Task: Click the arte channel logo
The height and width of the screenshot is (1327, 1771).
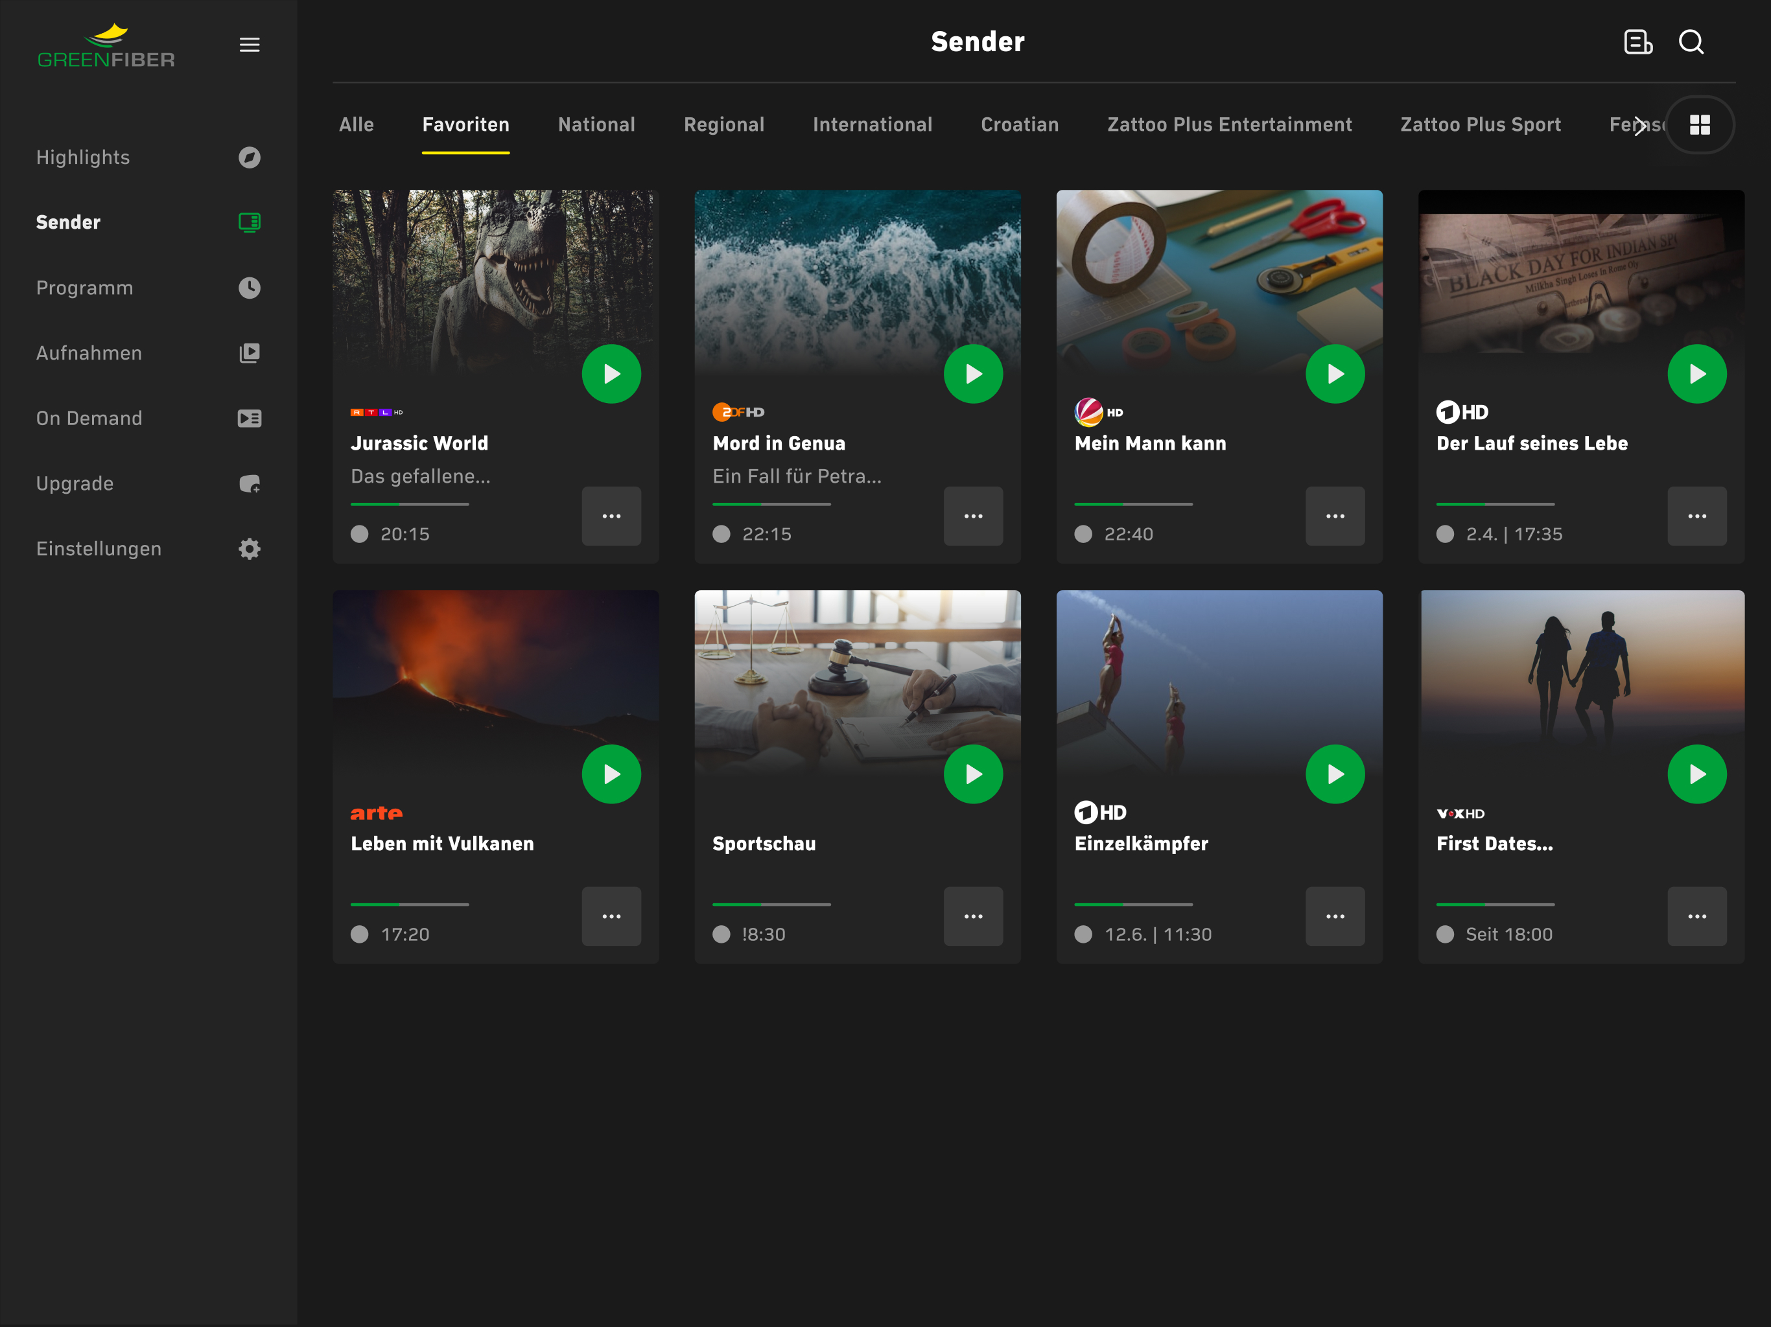Action: click(x=376, y=813)
